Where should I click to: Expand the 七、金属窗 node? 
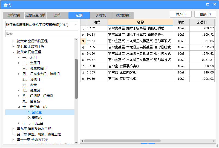pyautogui.click(x=19, y=90)
